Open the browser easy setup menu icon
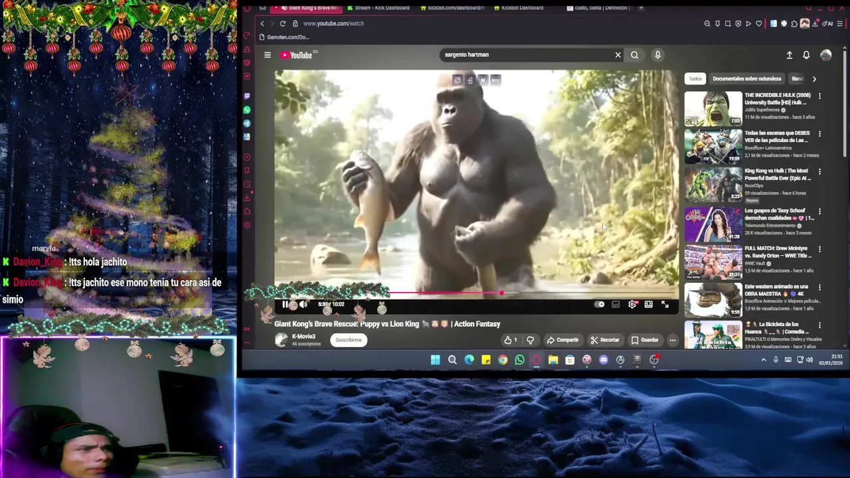 840,23
